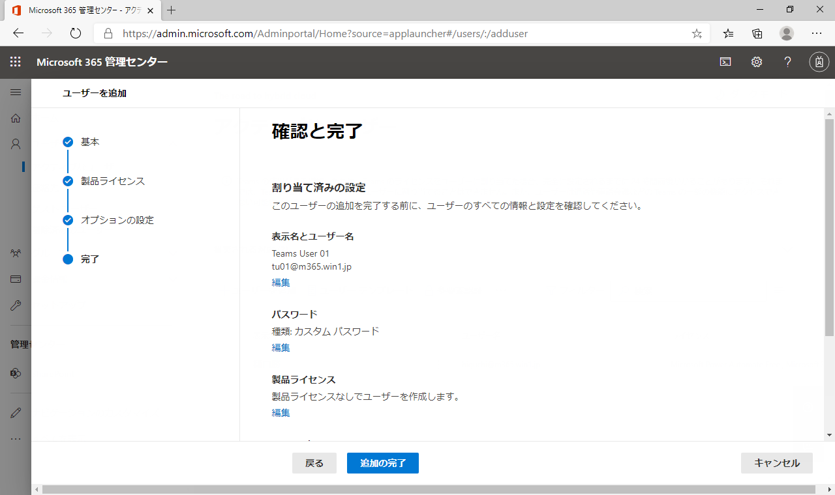Viewport: 835px width, 495px height.
Task: Go to Home icon in sidebar
Action: [16, 118]
